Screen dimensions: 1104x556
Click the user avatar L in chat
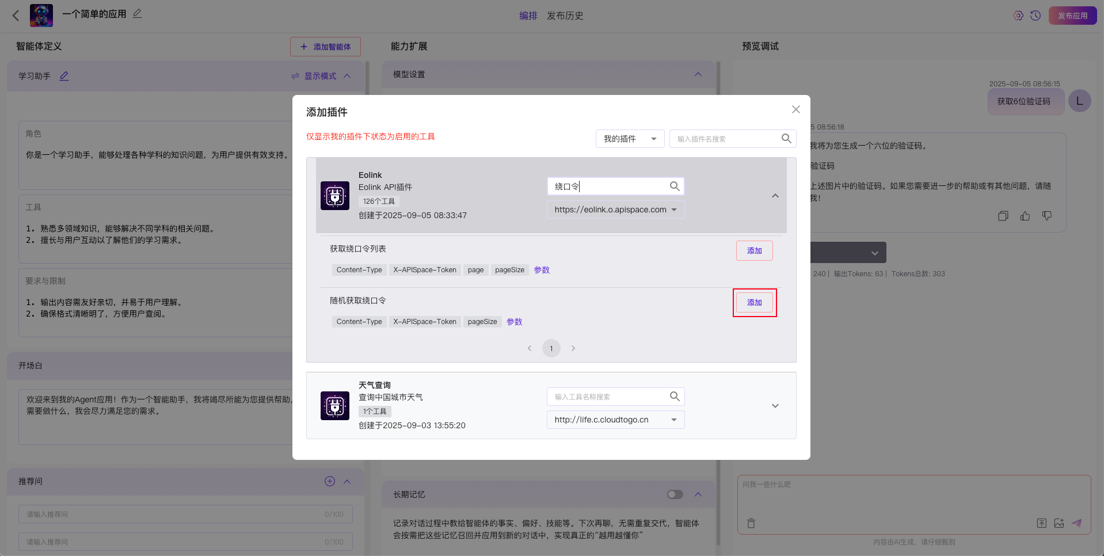pos(1080,101)
